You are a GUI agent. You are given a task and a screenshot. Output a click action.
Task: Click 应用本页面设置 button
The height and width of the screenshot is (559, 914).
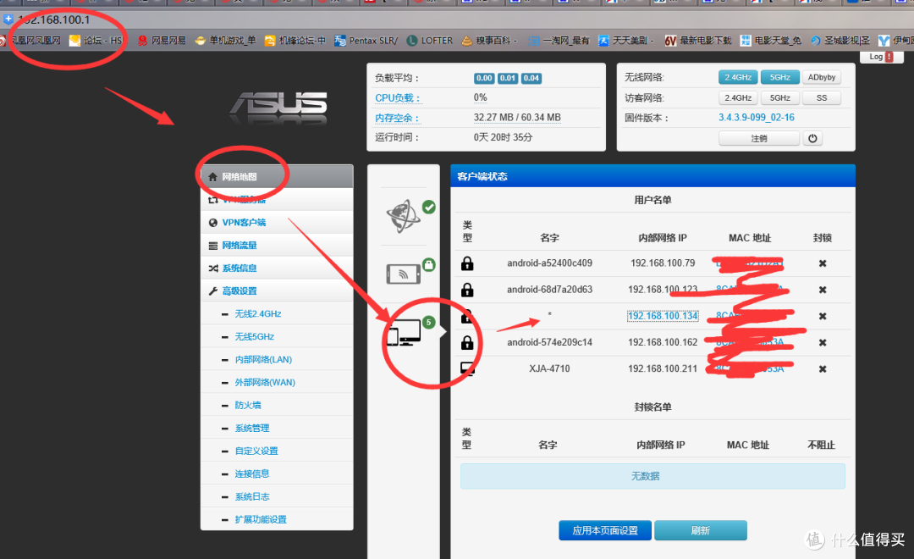605,530
